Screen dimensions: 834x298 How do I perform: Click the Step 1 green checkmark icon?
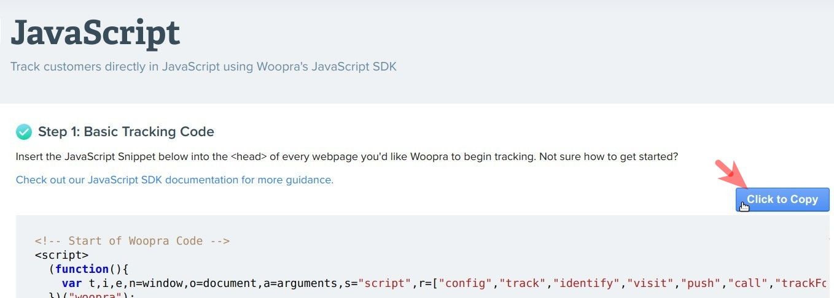[x=24, y=131]
